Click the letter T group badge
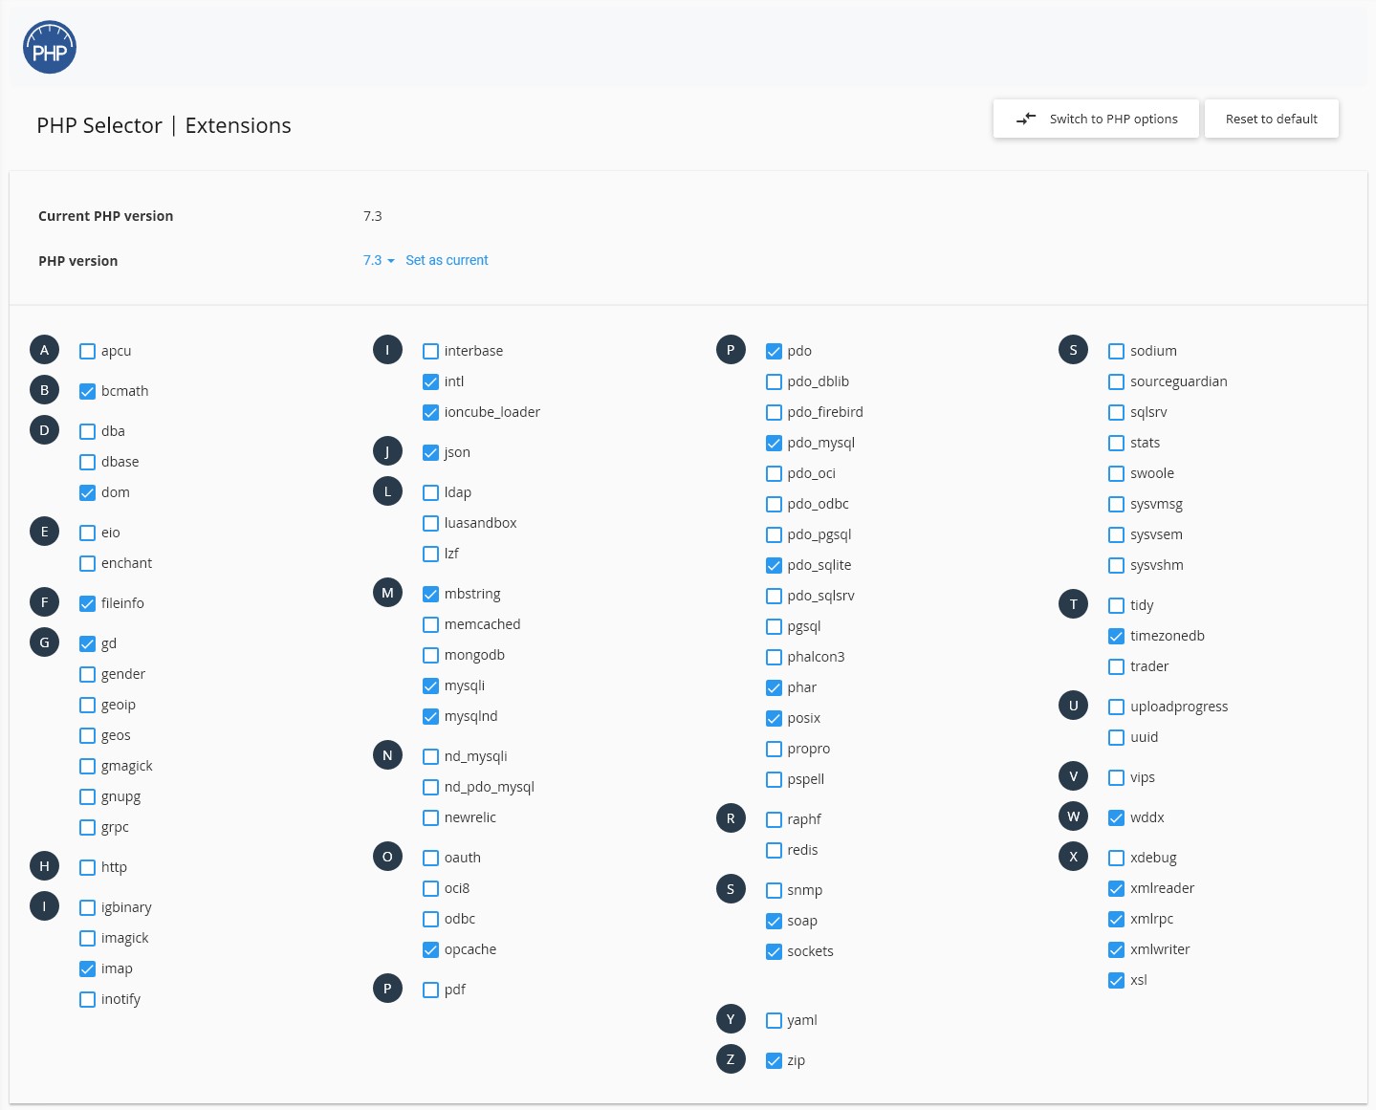 (1073, 604)
